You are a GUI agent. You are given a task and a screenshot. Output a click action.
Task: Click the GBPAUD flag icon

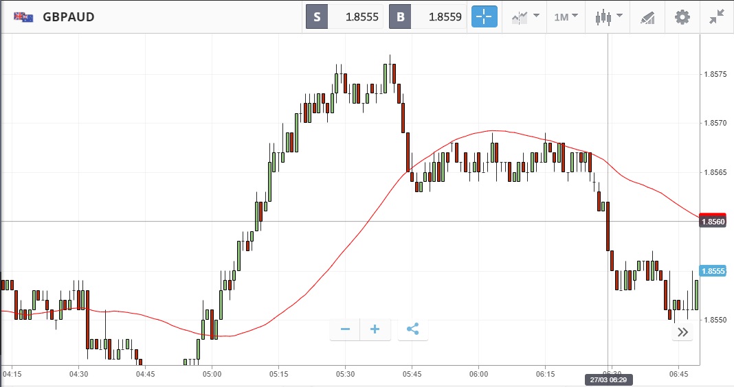(x=24, y=16)
